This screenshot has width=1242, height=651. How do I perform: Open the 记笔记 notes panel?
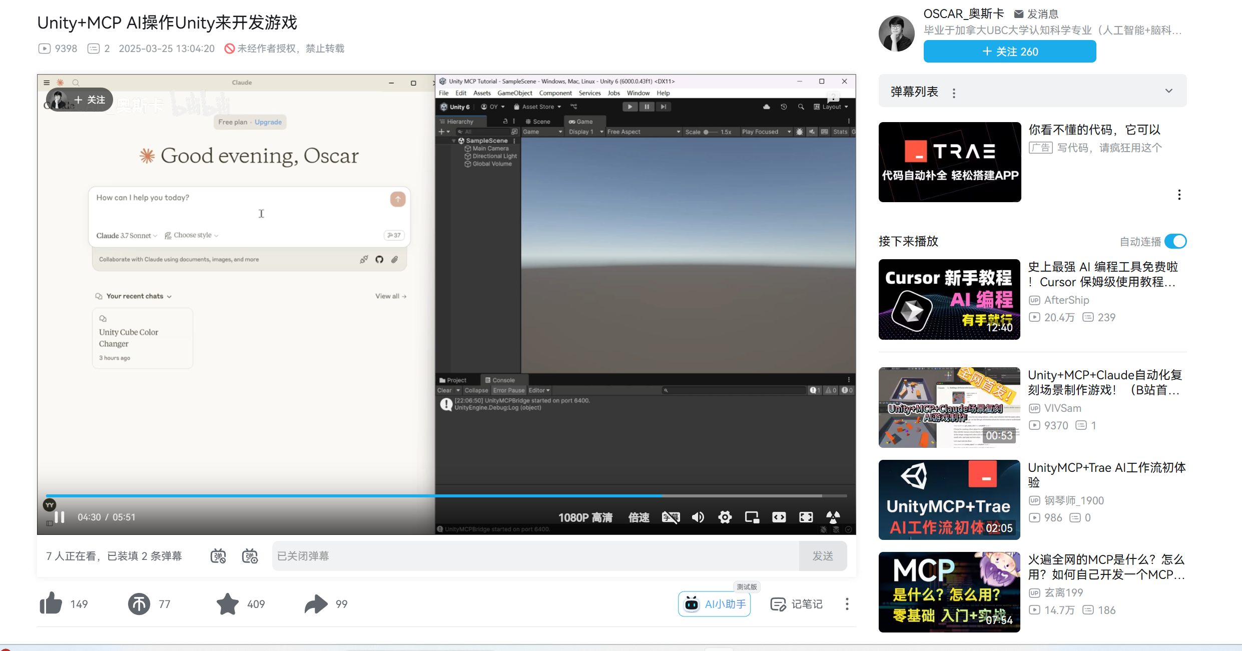(796, 604)
